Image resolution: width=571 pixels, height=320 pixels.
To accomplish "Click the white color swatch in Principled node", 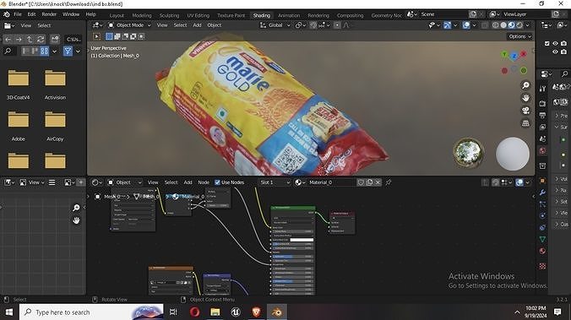I will [302, 240].
